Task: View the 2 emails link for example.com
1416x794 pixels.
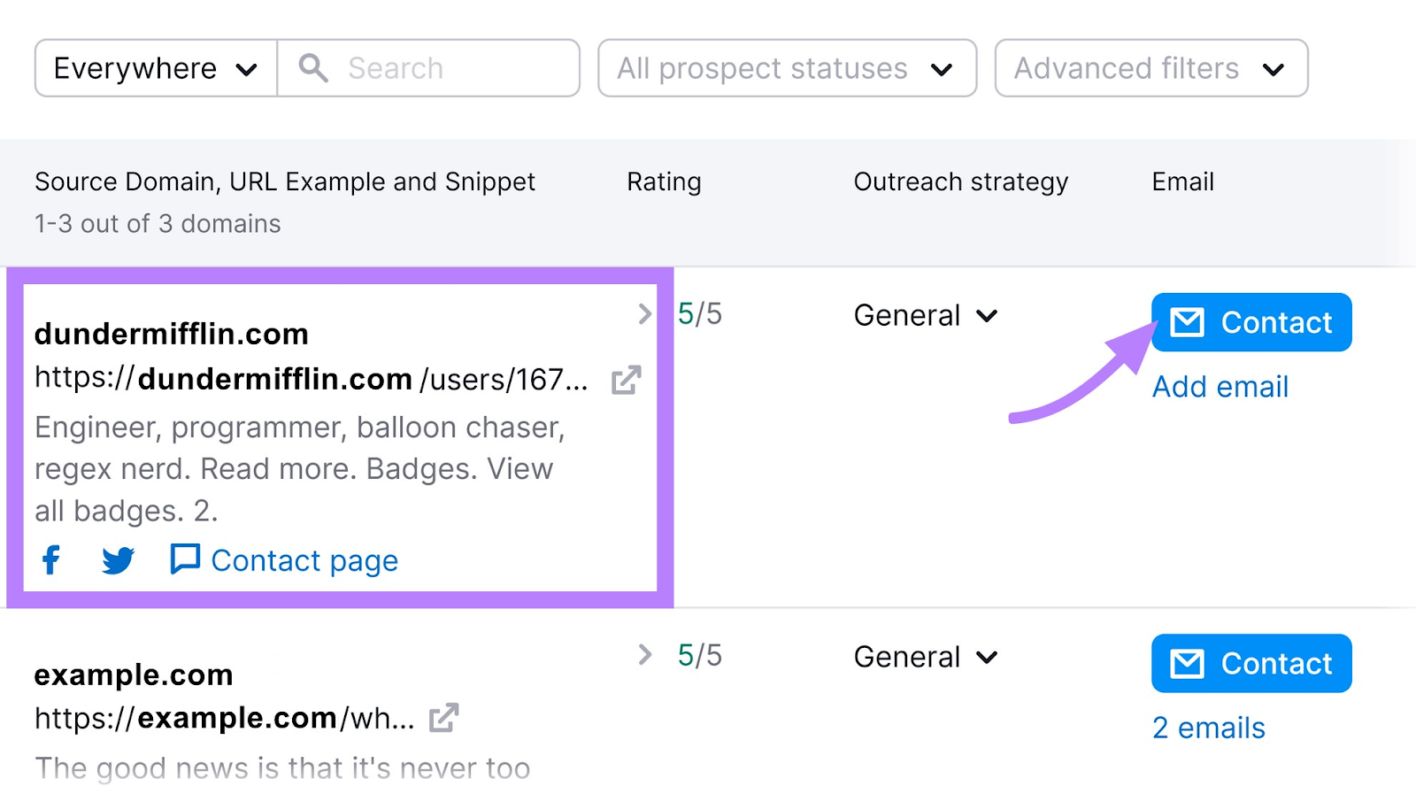Action: point(1208,727)
